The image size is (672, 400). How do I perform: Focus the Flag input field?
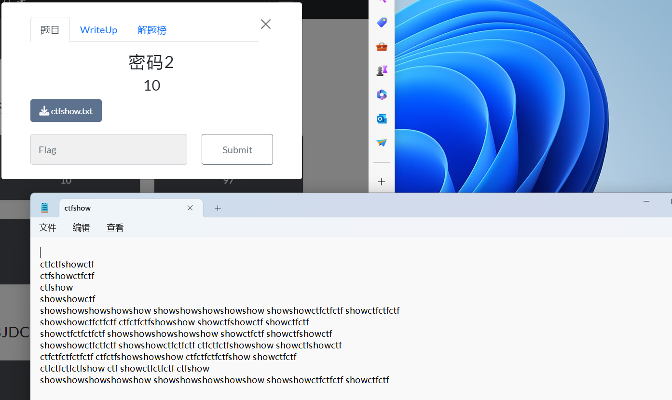pos(109,149)
